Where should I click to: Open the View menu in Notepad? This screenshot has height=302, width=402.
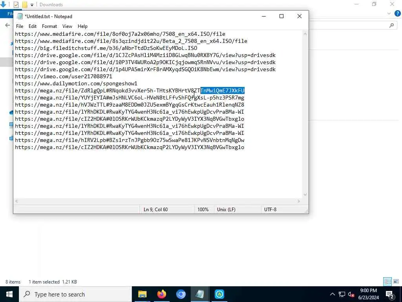pos(67,26)
